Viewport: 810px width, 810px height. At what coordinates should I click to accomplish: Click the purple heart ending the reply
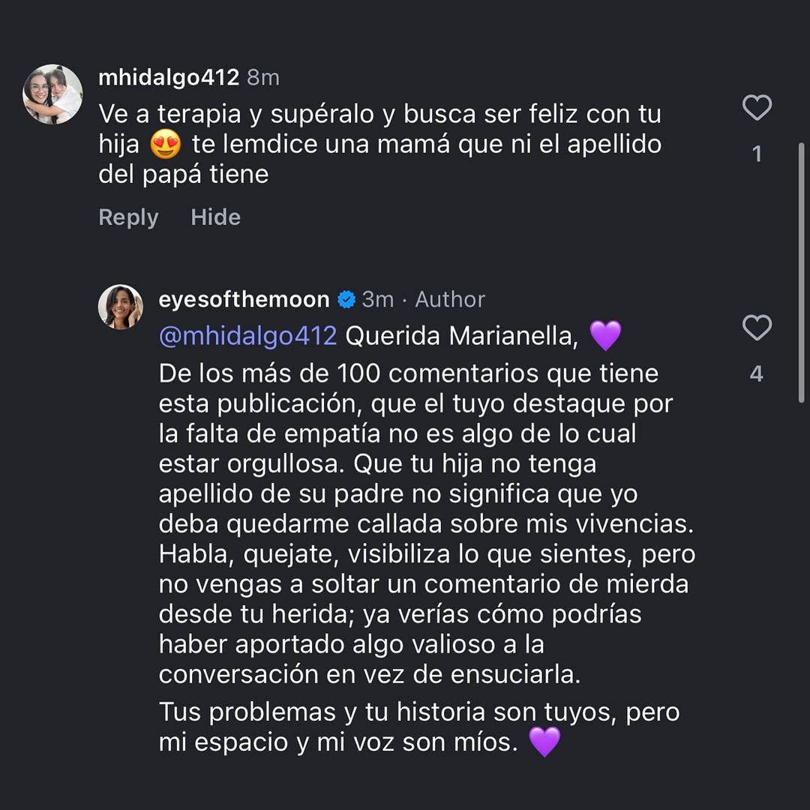tap(544, 742)
